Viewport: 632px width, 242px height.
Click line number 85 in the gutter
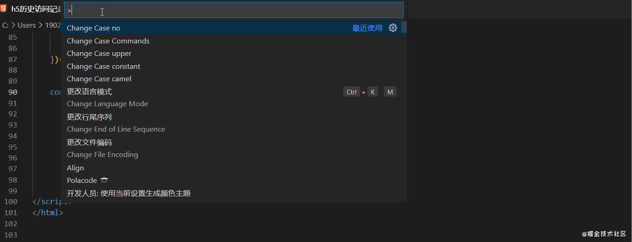tap(12, 37)
